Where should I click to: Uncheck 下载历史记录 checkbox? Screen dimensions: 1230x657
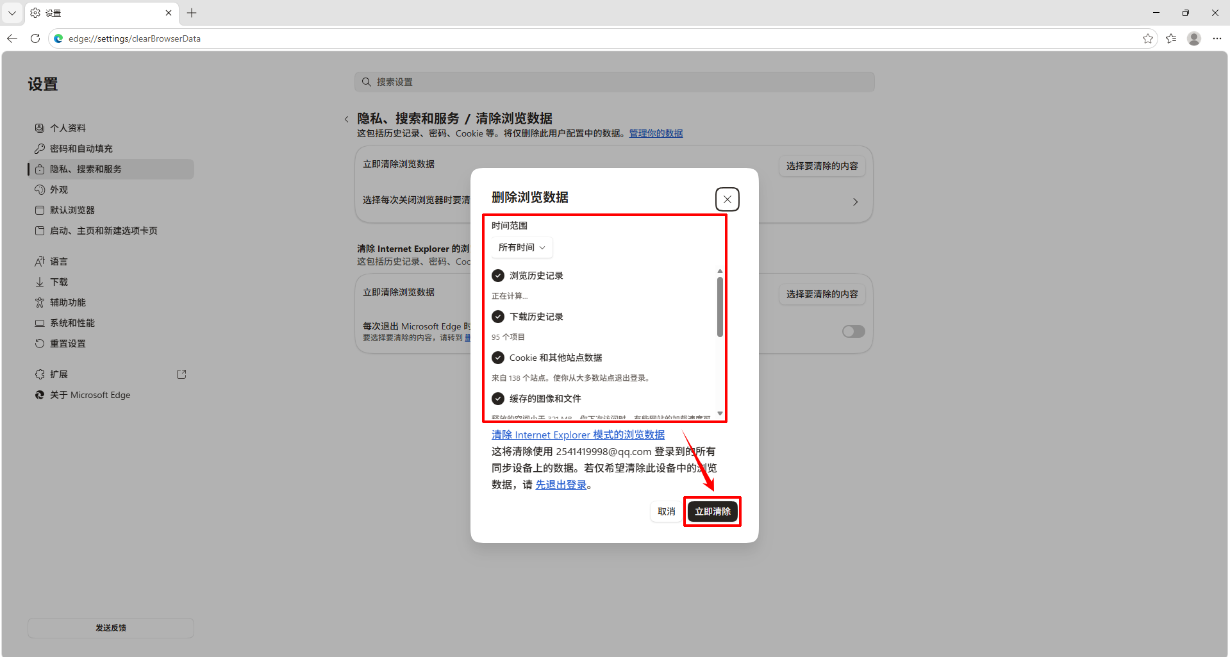(498, 317)
